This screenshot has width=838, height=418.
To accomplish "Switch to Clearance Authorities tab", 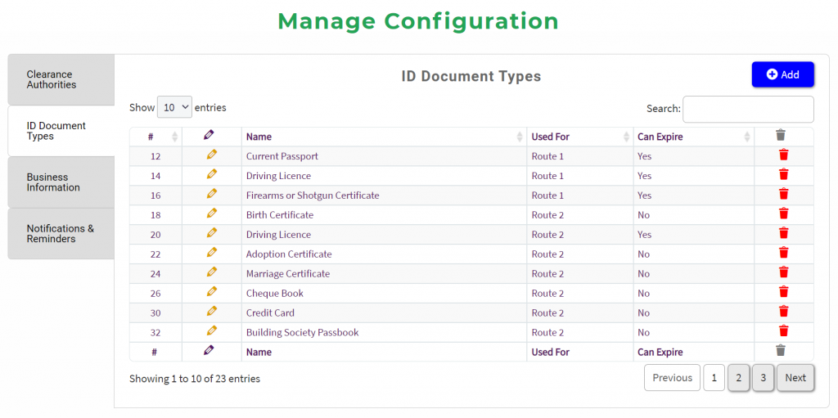I will [61, 79].
